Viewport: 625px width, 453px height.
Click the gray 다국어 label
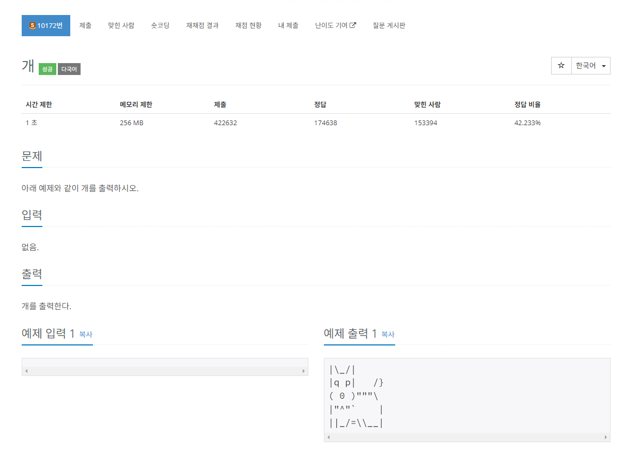coord(69,69)
